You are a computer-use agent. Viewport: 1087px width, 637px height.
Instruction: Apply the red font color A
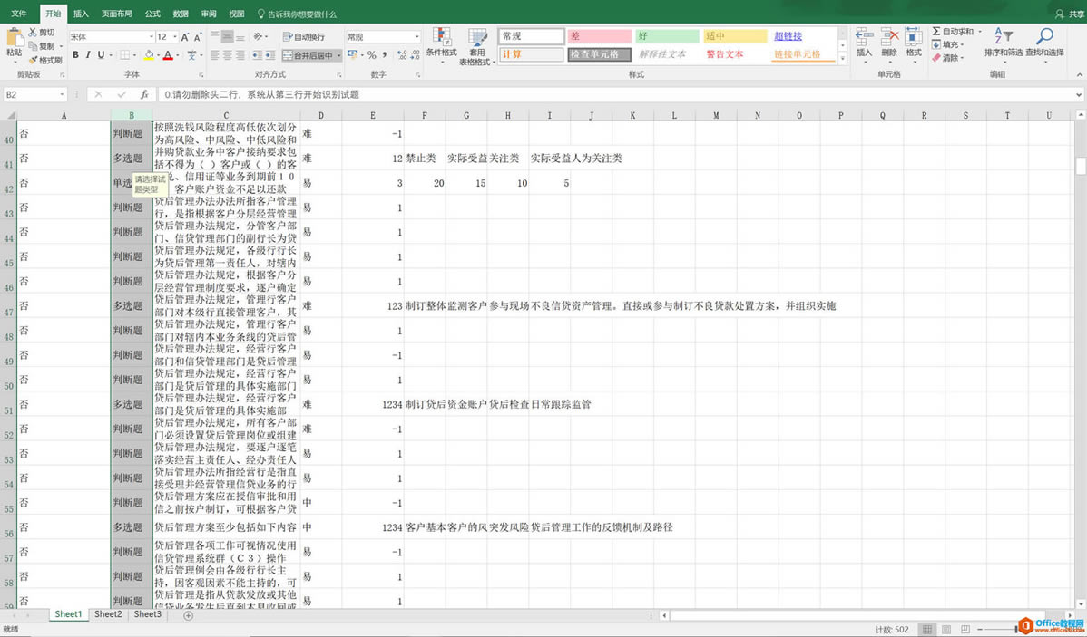coord(168,54)
